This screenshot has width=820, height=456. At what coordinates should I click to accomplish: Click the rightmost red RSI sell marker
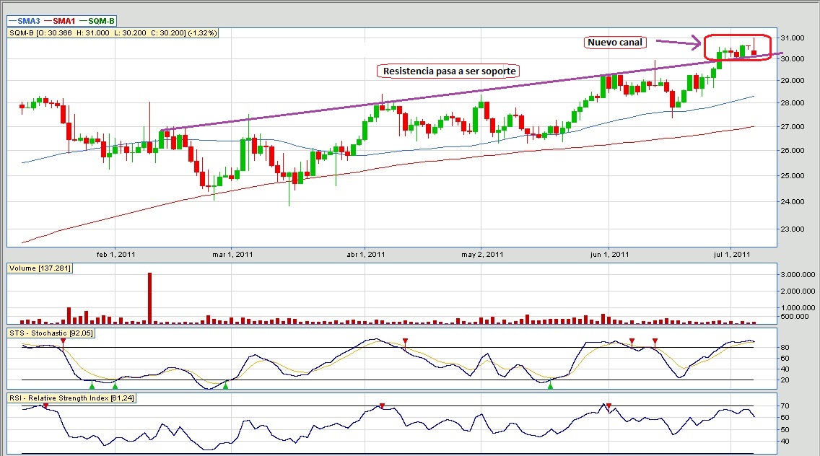tap(609, 405)
